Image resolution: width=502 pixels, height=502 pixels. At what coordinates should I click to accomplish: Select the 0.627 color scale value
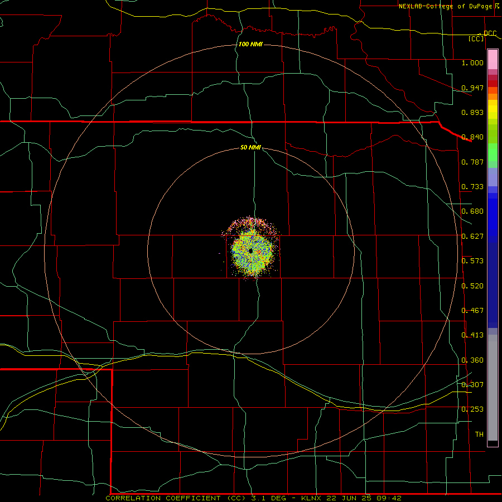(x=472, y=236)
